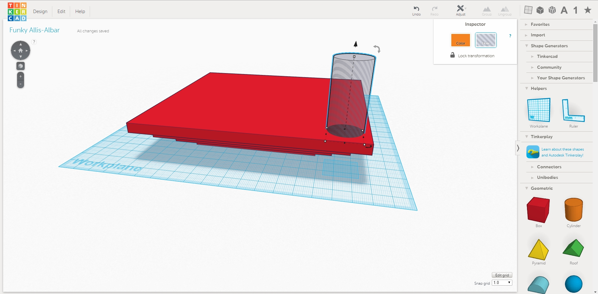
Task: Open the Help menu
Action: coord(80,12)
